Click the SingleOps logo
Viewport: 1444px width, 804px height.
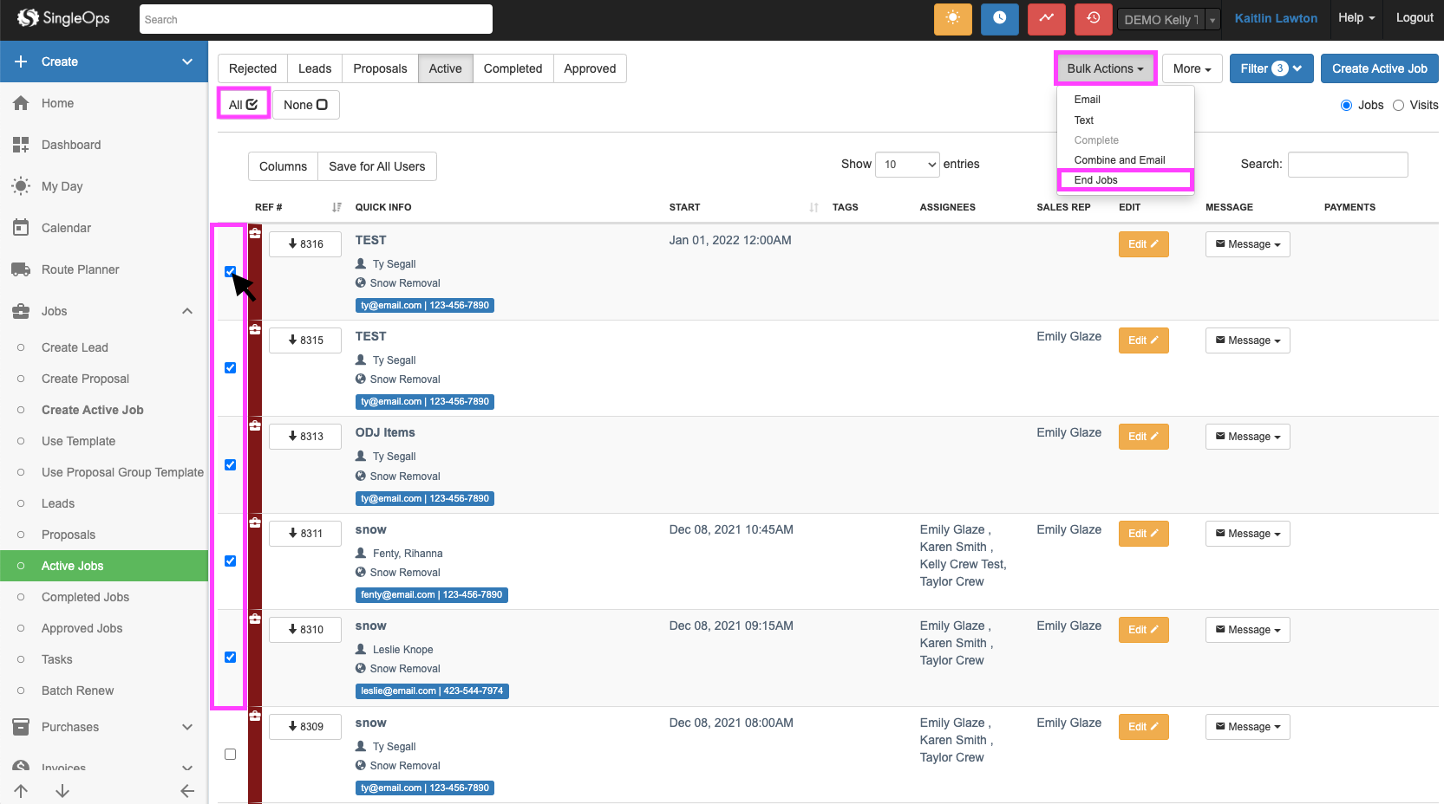(64, 18)
